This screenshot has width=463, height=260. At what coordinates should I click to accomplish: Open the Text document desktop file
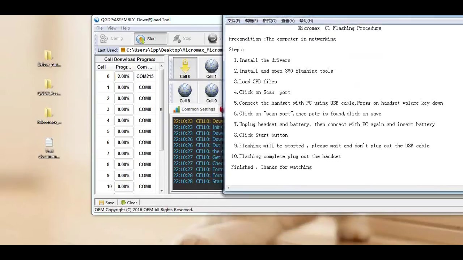49,148
